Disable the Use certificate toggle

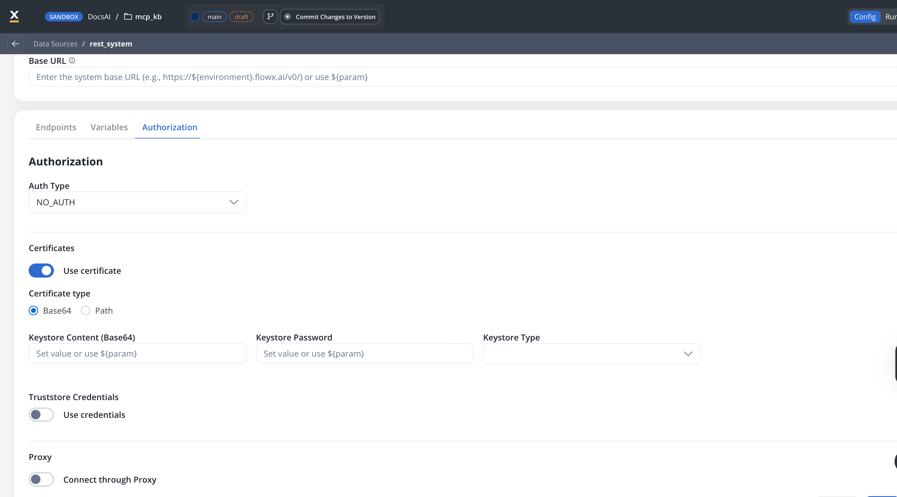[41, 271]
